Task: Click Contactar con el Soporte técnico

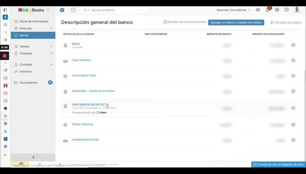Action: point(278,165)
